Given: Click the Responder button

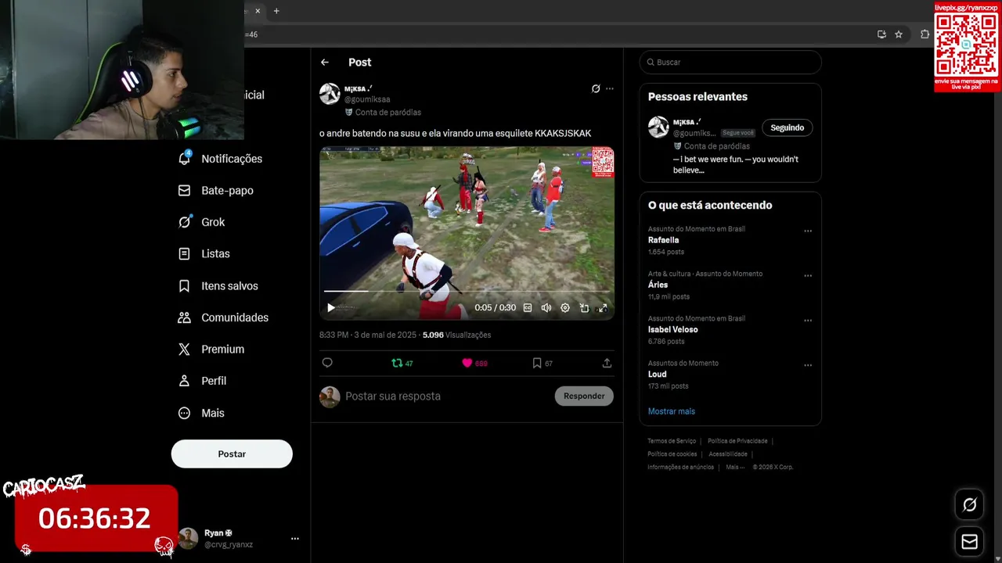Looking at the screenshot, I should (584, 396).
